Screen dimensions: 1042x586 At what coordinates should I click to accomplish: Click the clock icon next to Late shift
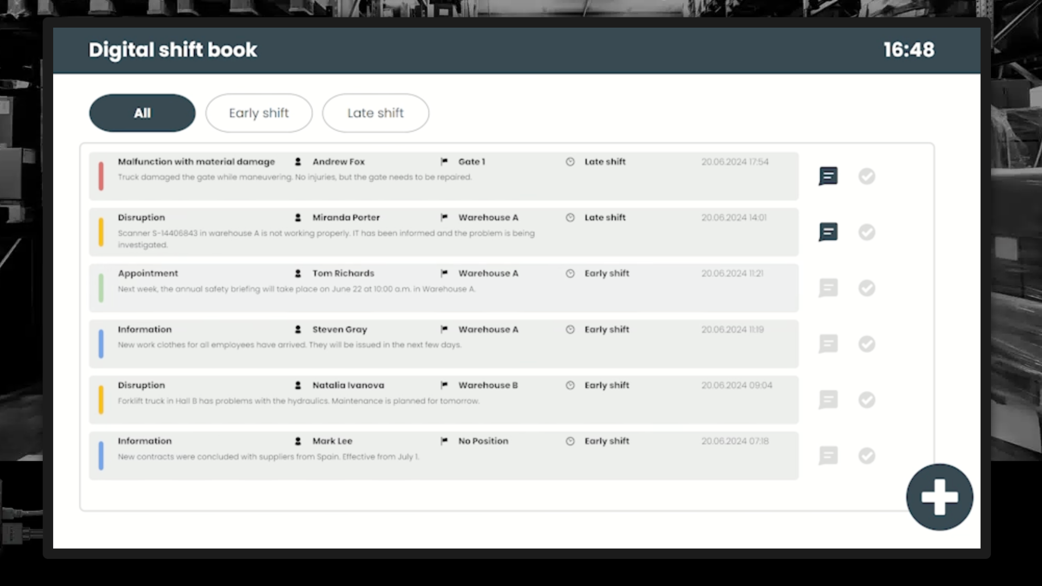click(570, 161)
